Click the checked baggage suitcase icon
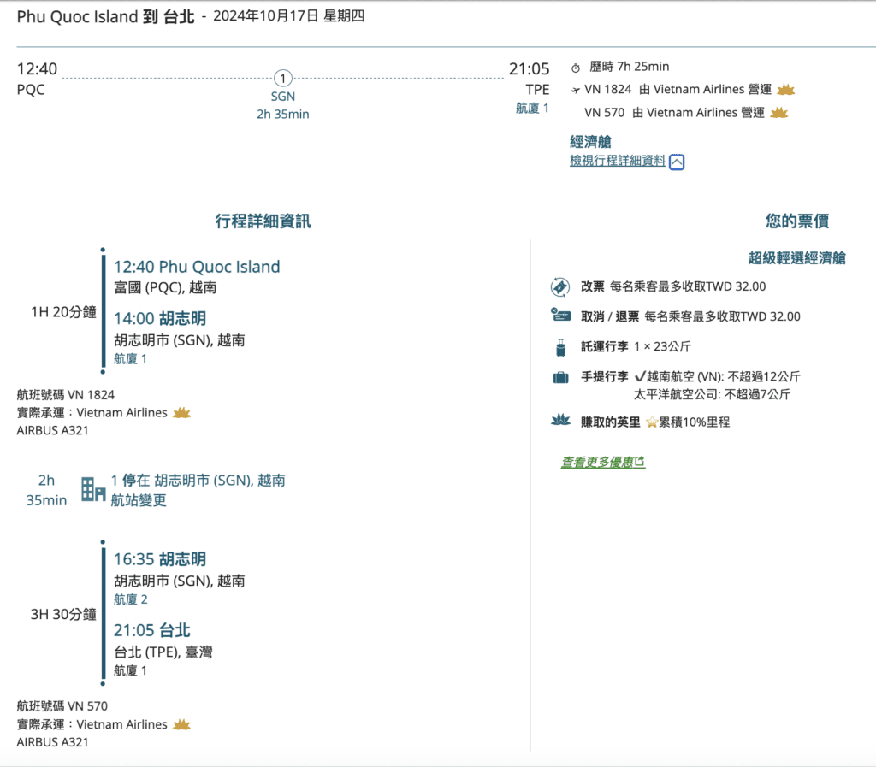The height and width of the screenshot is (767, 876). tap(561, 347)
